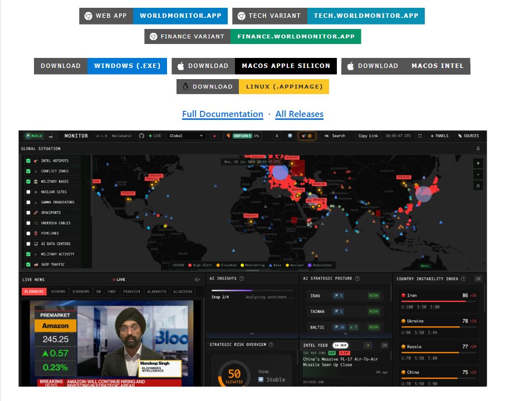The height and width of the screenshot is (401, 505).
Task: Click the Search field in Monitor header
Action: pos(335,136)
